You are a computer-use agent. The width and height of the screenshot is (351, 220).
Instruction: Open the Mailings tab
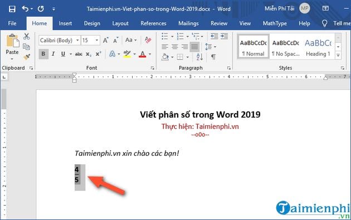[x=188, y=23]
